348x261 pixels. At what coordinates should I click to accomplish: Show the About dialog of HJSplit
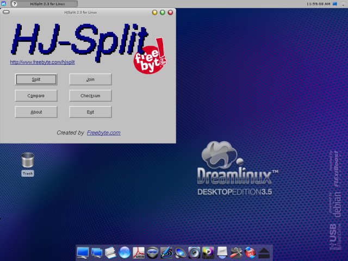pos(36,112)
